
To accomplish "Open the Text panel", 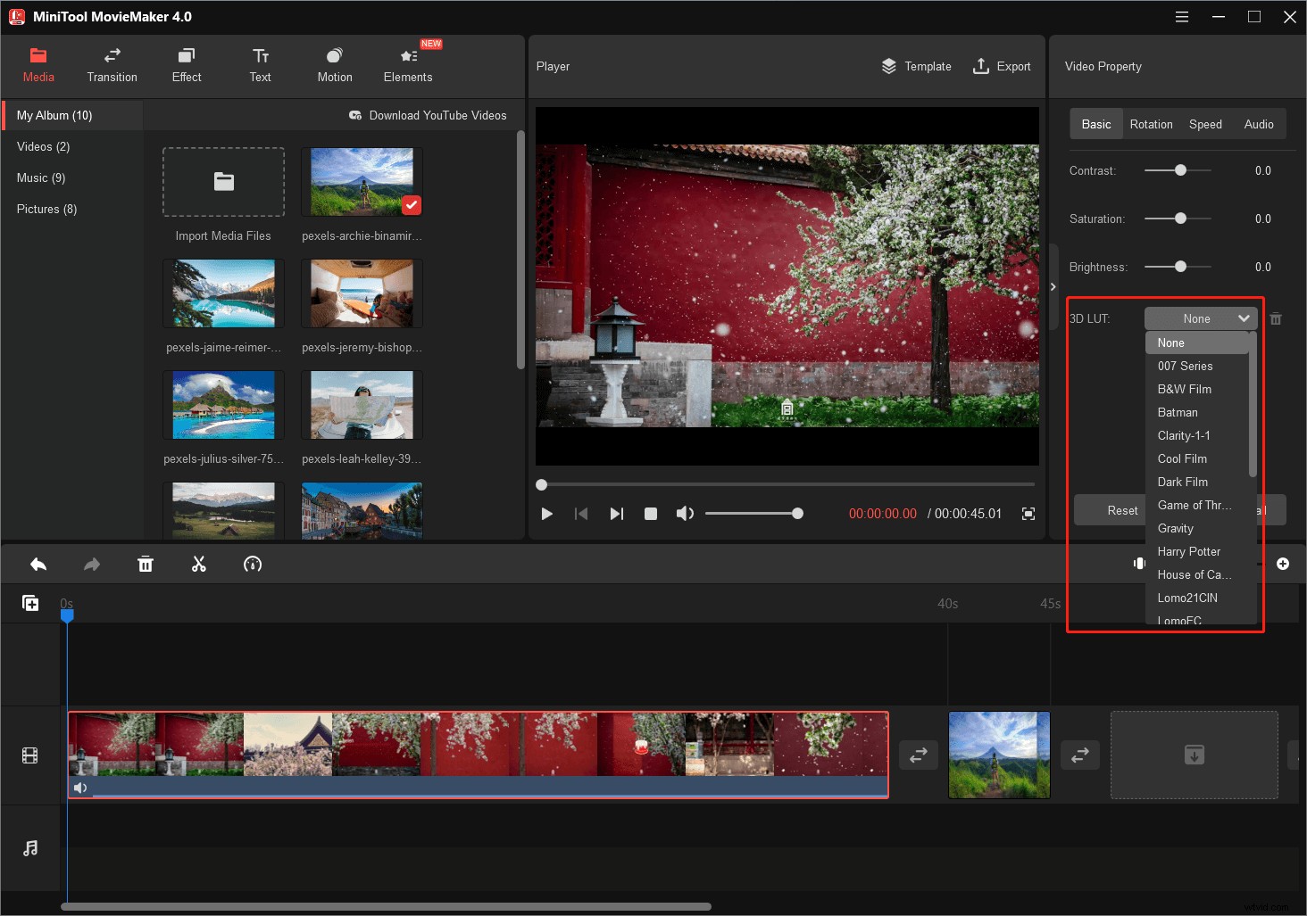I will coord(260,64).
